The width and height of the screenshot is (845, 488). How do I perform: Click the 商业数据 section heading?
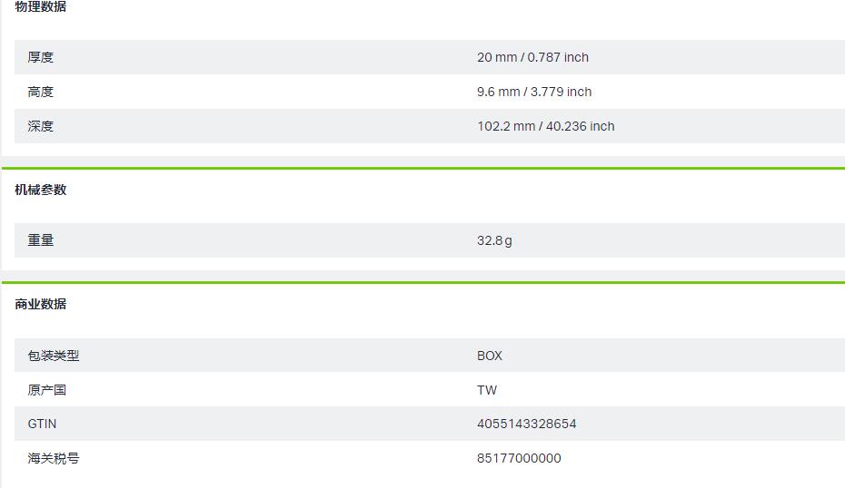pos(40,304)
